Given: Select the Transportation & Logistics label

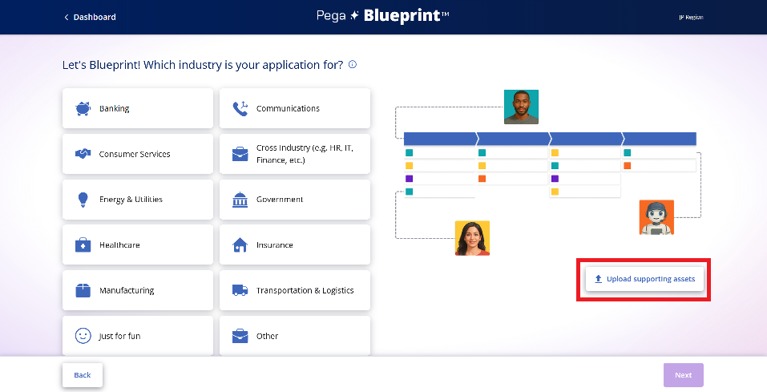Looking at the screenshot, I should [x=305, y=290].
